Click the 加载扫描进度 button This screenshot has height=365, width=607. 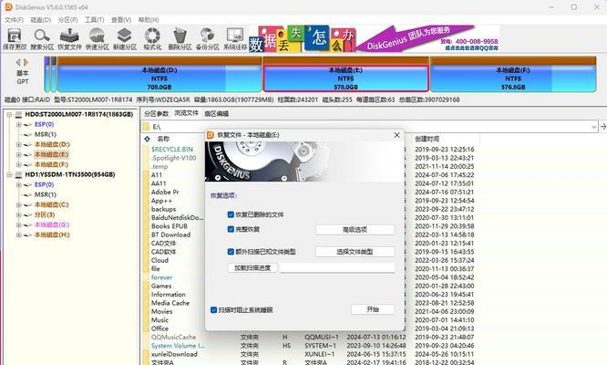point(252,267)
